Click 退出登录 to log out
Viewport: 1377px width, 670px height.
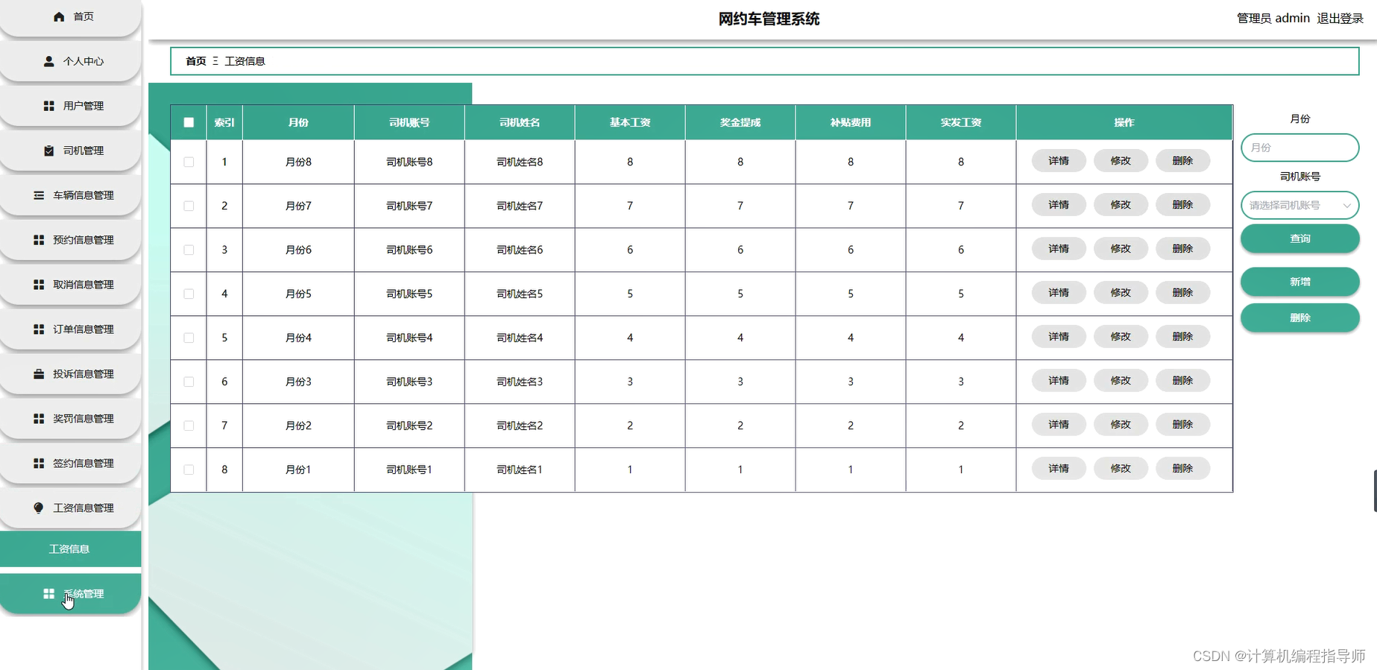(1340, 19)
